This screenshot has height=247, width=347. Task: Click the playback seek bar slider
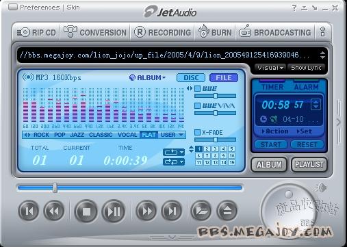[x=55, y=188]
